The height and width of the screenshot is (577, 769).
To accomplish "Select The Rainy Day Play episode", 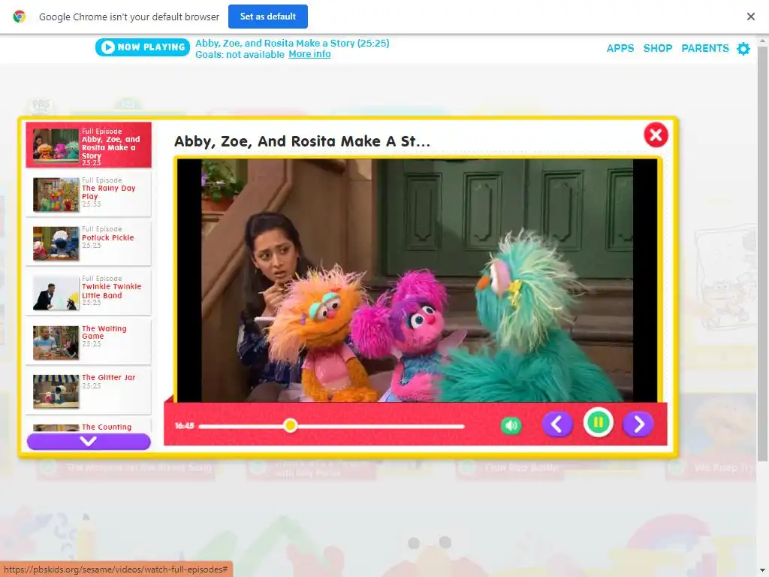I will [x=89, y=194].
